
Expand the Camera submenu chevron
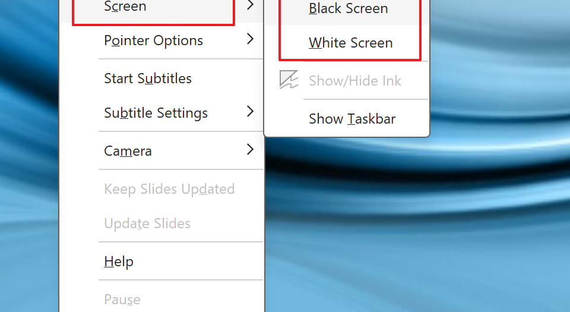pyautogui.click(x=250, y=150)
